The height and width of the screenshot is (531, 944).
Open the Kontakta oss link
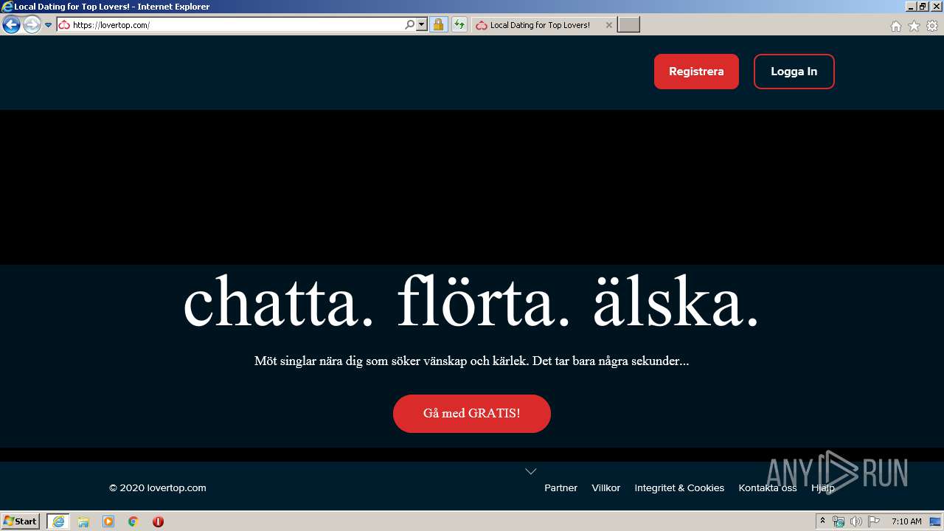(x=768, y=488)
